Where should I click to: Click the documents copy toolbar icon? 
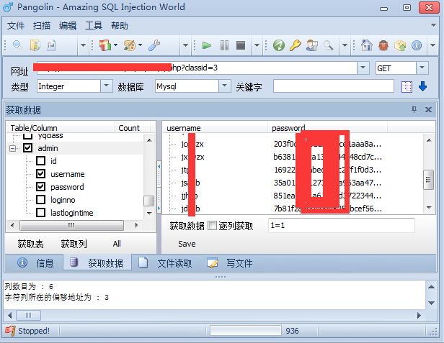point(35,45)
